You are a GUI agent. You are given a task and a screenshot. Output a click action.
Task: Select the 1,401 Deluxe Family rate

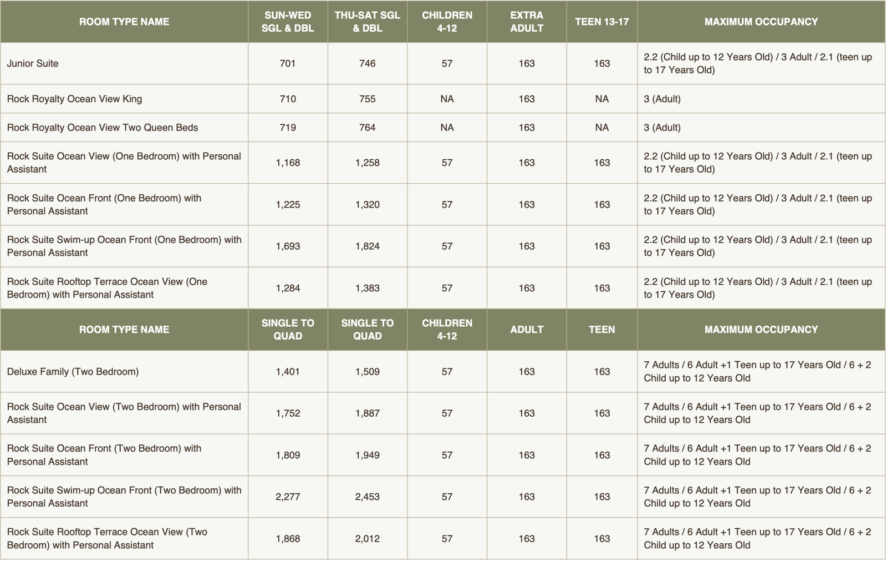pos(288,371)
